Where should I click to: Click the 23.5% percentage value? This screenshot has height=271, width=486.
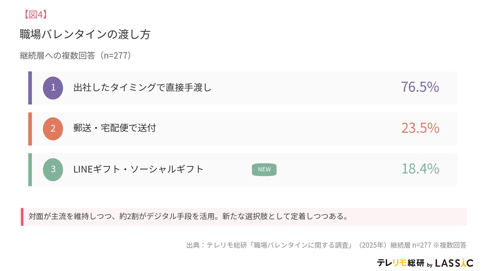pyautogui.click(x=420, y=128)
